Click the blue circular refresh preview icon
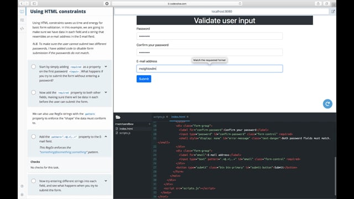Viewport: 354px width, 199px height. 327,104
